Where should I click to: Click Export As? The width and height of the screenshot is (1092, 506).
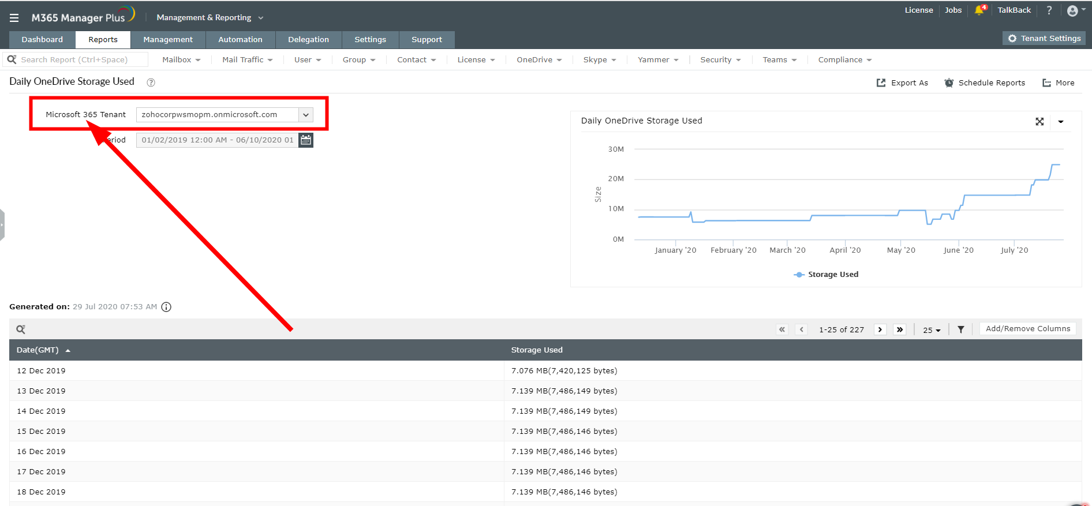pyautogui.click(x=902, y=83)
